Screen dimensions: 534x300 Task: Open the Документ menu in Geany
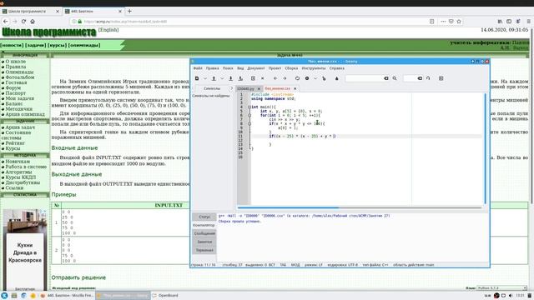click(x=256, y=68)
